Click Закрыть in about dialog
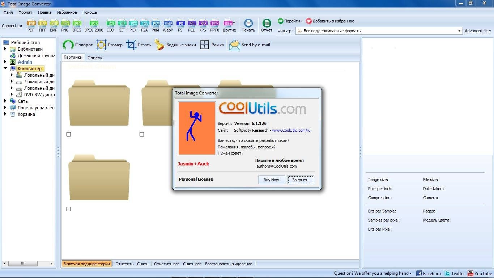Screen dimensions: 494x278 (x=301, y=180)
